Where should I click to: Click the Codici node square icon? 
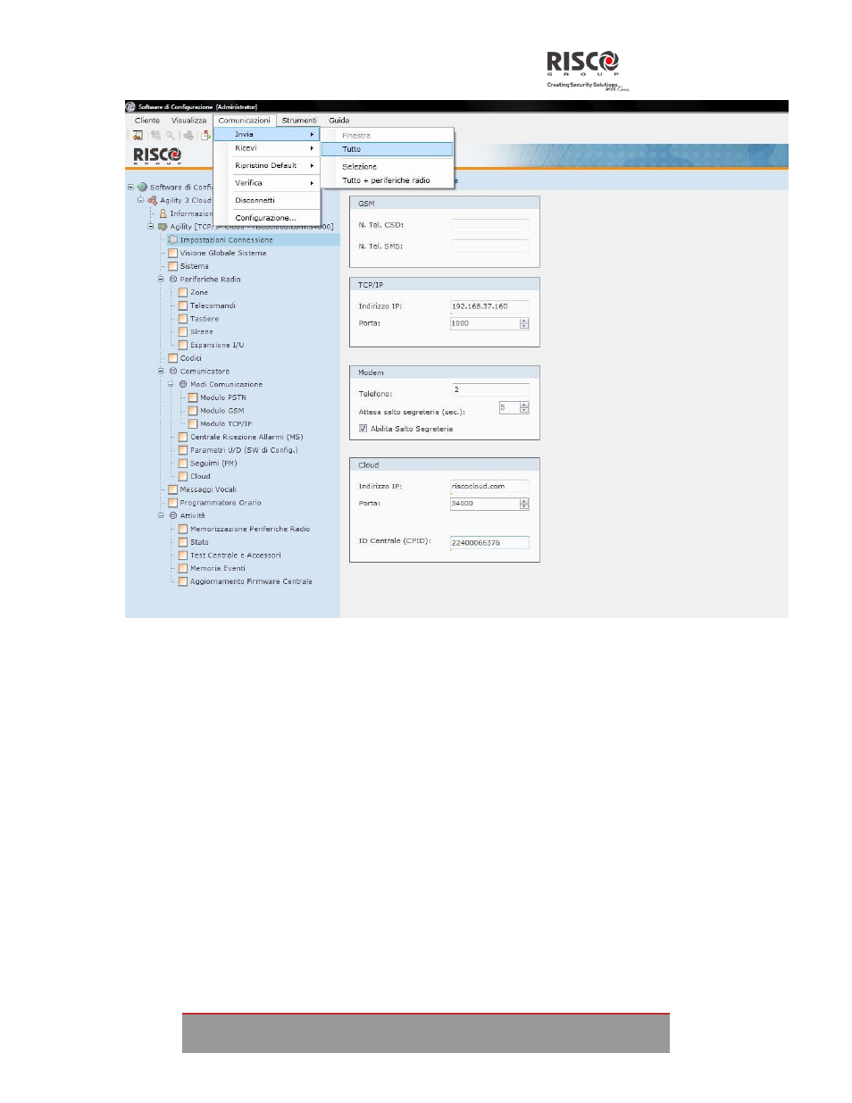[173, 358]
